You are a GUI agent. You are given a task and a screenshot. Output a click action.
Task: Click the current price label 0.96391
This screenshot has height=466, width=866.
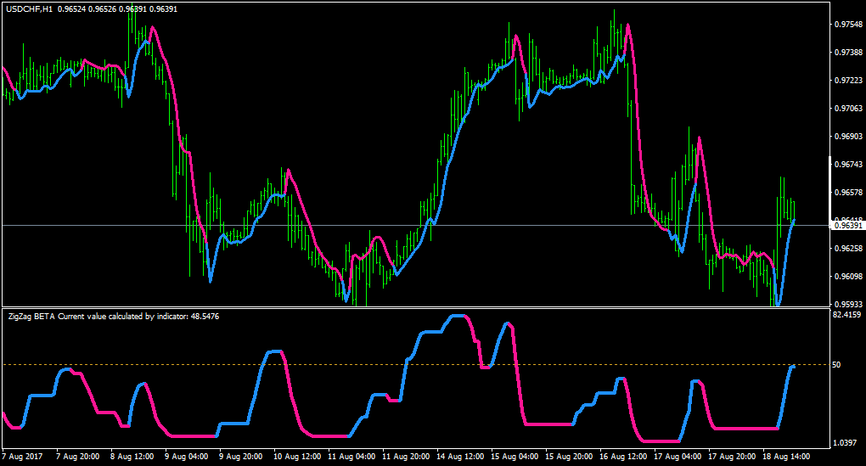pos(848,226)
